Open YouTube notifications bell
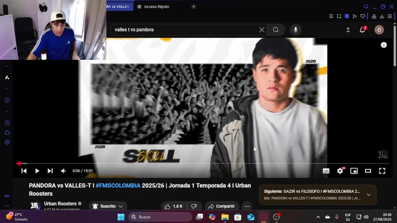Viewport: 397px width, 223px height. pyautogui.click(x=362, y=30)
